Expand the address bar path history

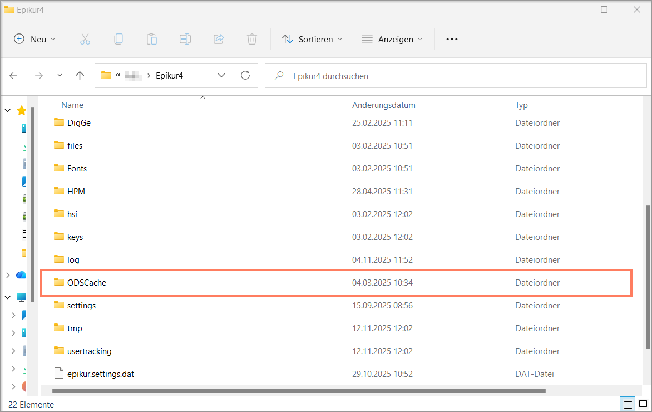click(221, 75)
